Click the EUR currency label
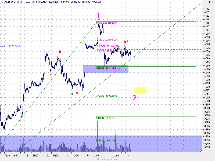The width and height of the screenshot is (215, 161). [x=212, y=2]
